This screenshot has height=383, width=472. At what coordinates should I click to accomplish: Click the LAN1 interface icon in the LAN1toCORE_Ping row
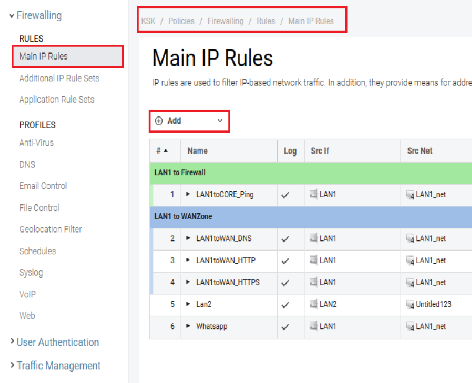point(314,194)
